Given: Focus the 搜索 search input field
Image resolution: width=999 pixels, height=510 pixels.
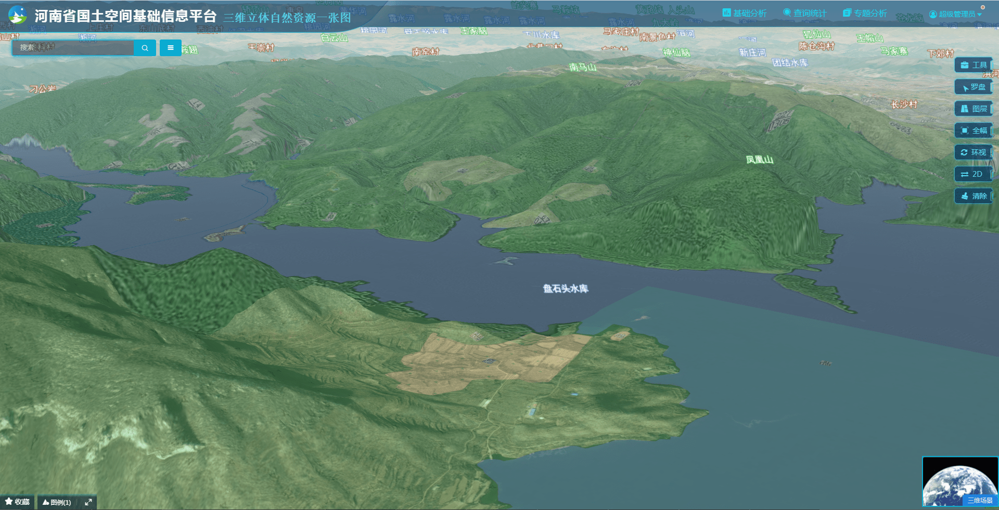Looking at the screenshot, I should pyautogui.click(x=73, y=48).
